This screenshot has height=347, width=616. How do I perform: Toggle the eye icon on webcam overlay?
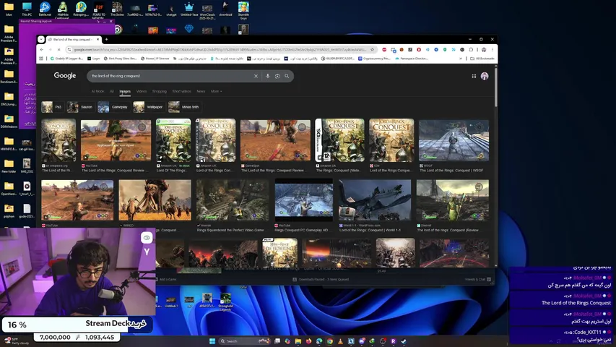tap(147, 238)
